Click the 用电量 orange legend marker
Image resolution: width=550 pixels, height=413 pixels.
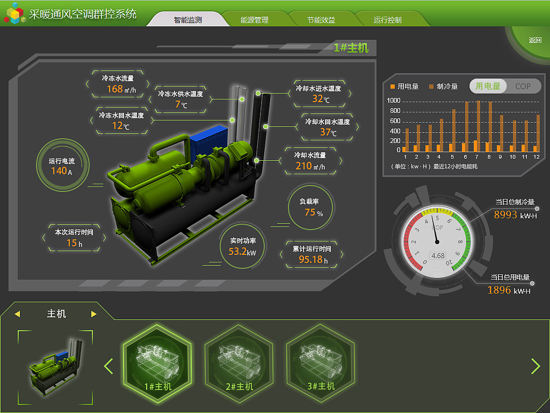click(393, 87)
